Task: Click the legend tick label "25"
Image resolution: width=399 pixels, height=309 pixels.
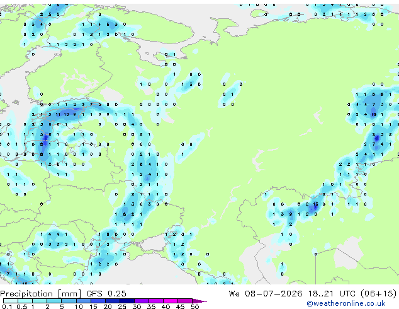Action: pyautogui.click(x=122, y=306)
